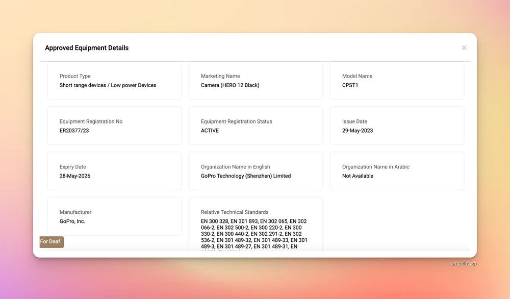510x299 pixels.
Task: Click the Marketing Name label
Action: [x=220, y=76]
